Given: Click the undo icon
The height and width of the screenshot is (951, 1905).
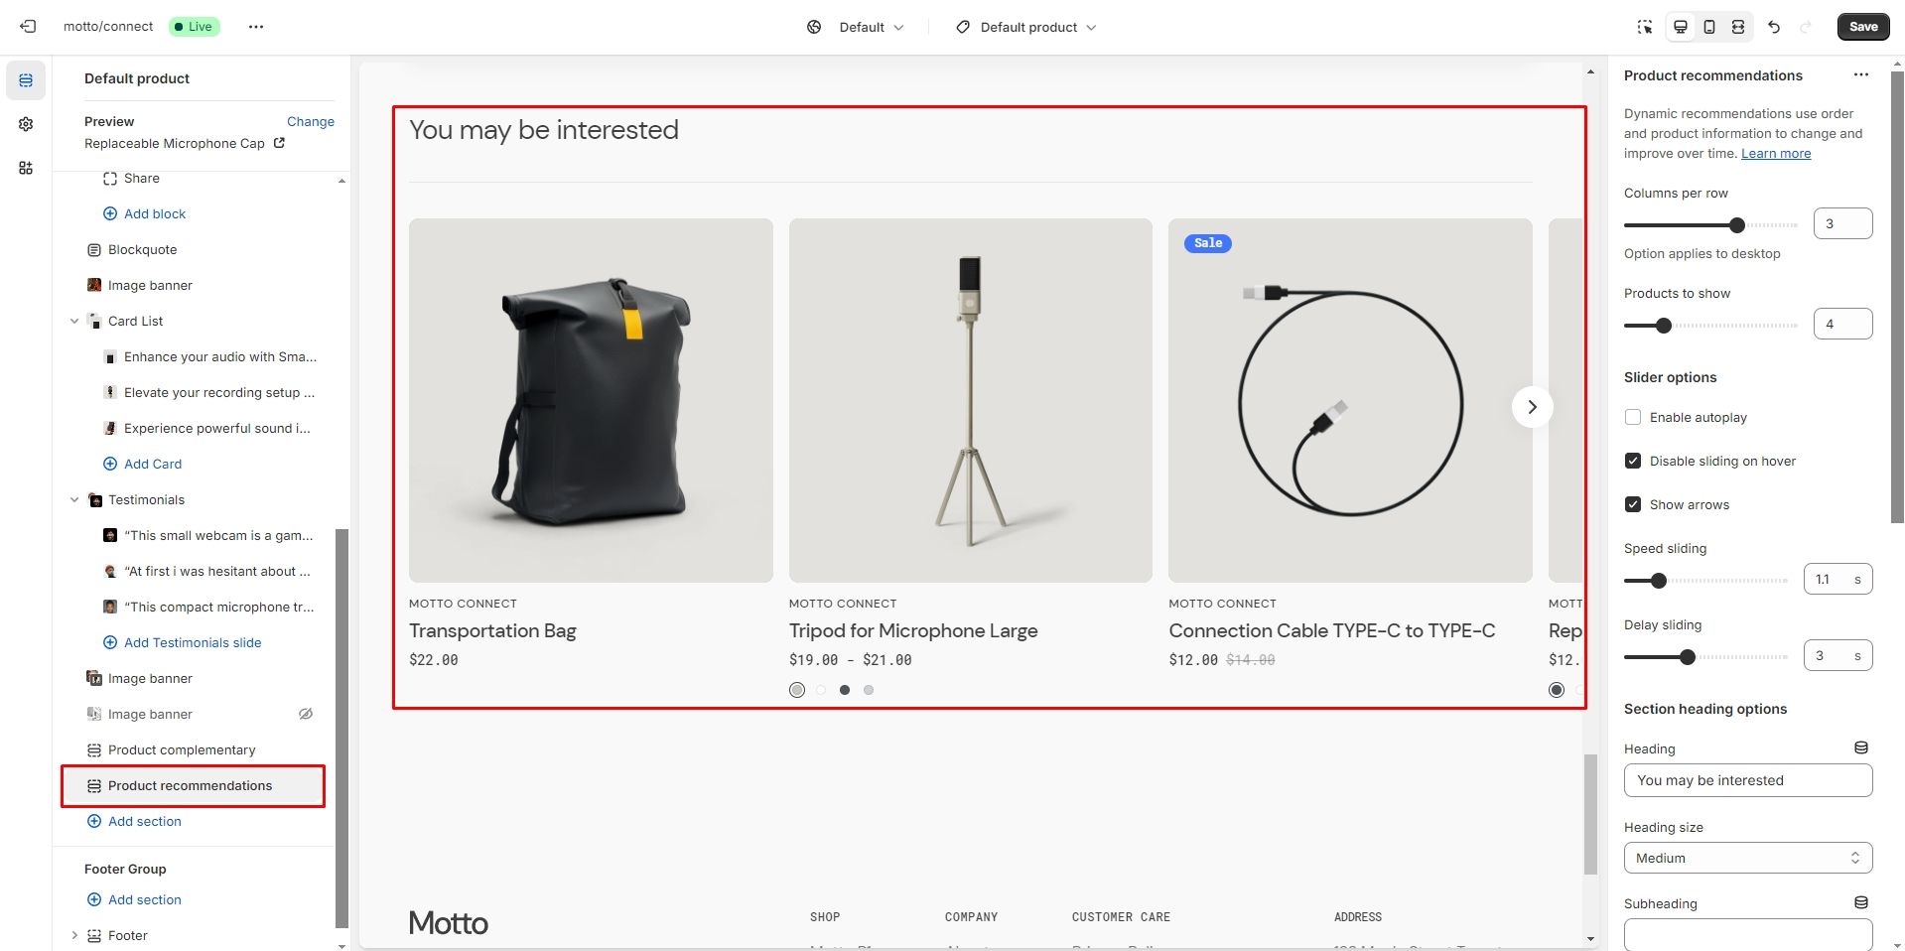Looking at the screenshot, I should (1774, 27).
